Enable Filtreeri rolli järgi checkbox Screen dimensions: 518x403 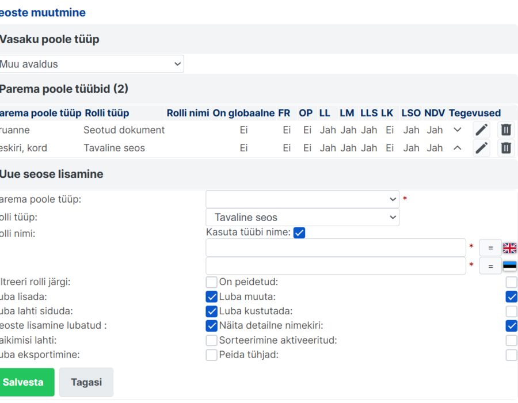[x=211, y=282]
